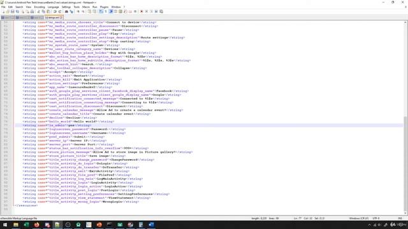Click 'Windows (CR LF)' in status bar
The width and height of the screenshot is (408, 229).
(358, 218)
